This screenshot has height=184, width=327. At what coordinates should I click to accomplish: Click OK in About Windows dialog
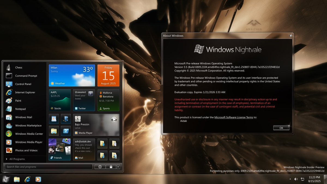click(281, 128)
